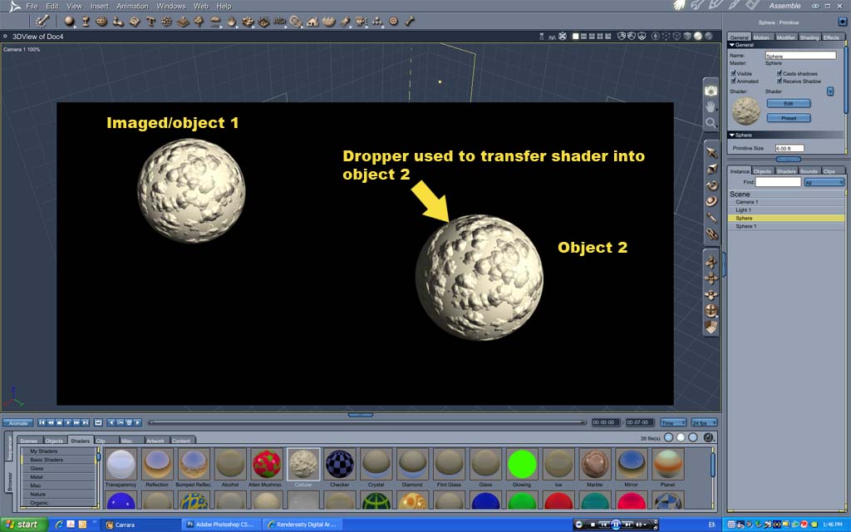This screenshot has height=532, width=851.
Task: Select the move arrow tool
Action: (x=711, y=153)
